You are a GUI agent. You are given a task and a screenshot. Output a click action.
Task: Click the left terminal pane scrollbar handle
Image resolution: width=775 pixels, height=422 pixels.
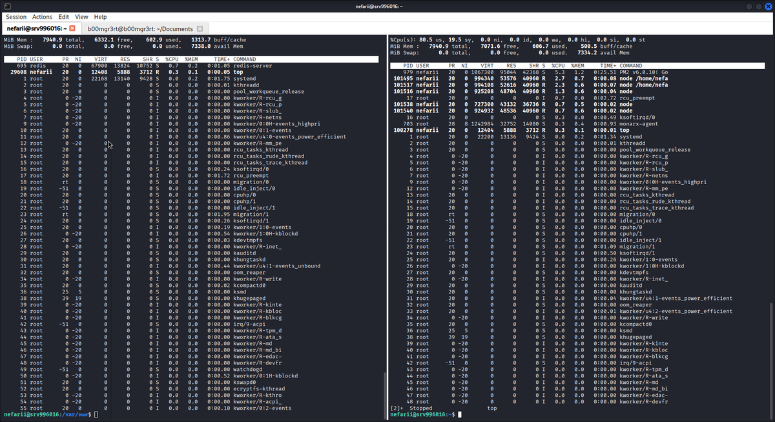384,396
